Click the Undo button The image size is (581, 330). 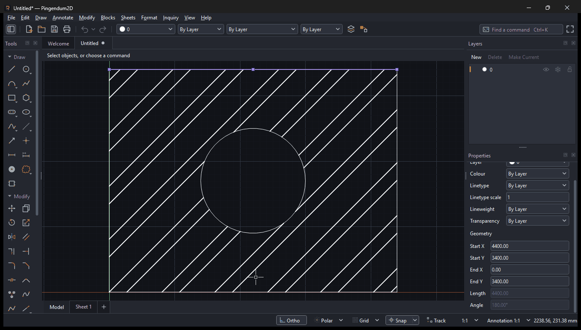point(85,29)
